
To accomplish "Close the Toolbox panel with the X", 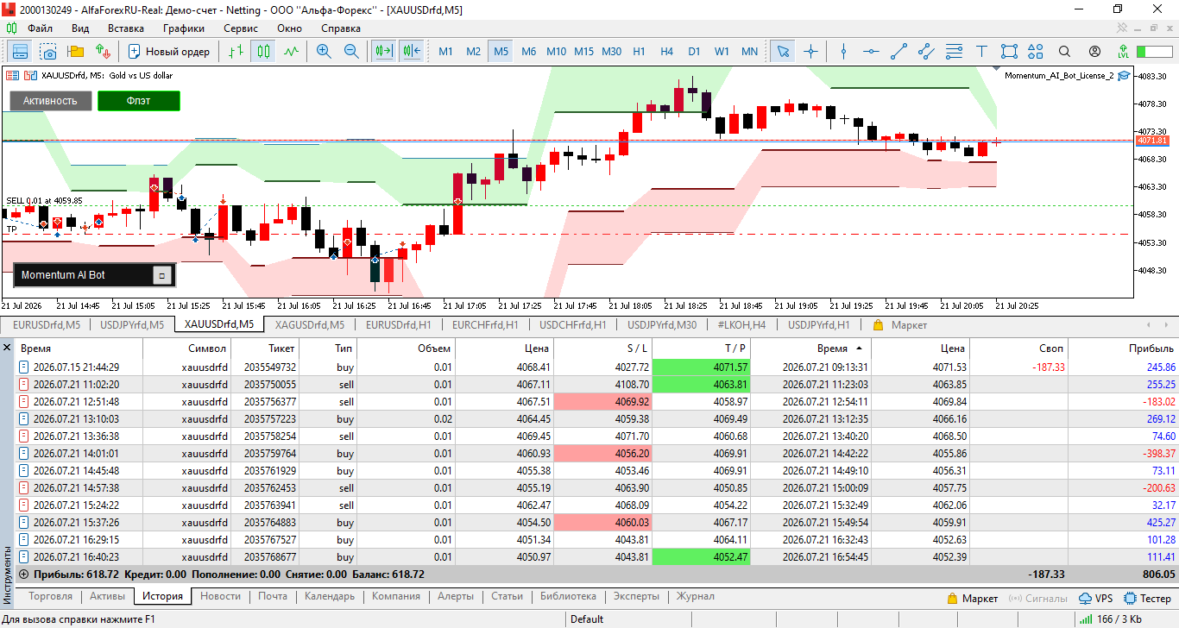I will [8, 348].
